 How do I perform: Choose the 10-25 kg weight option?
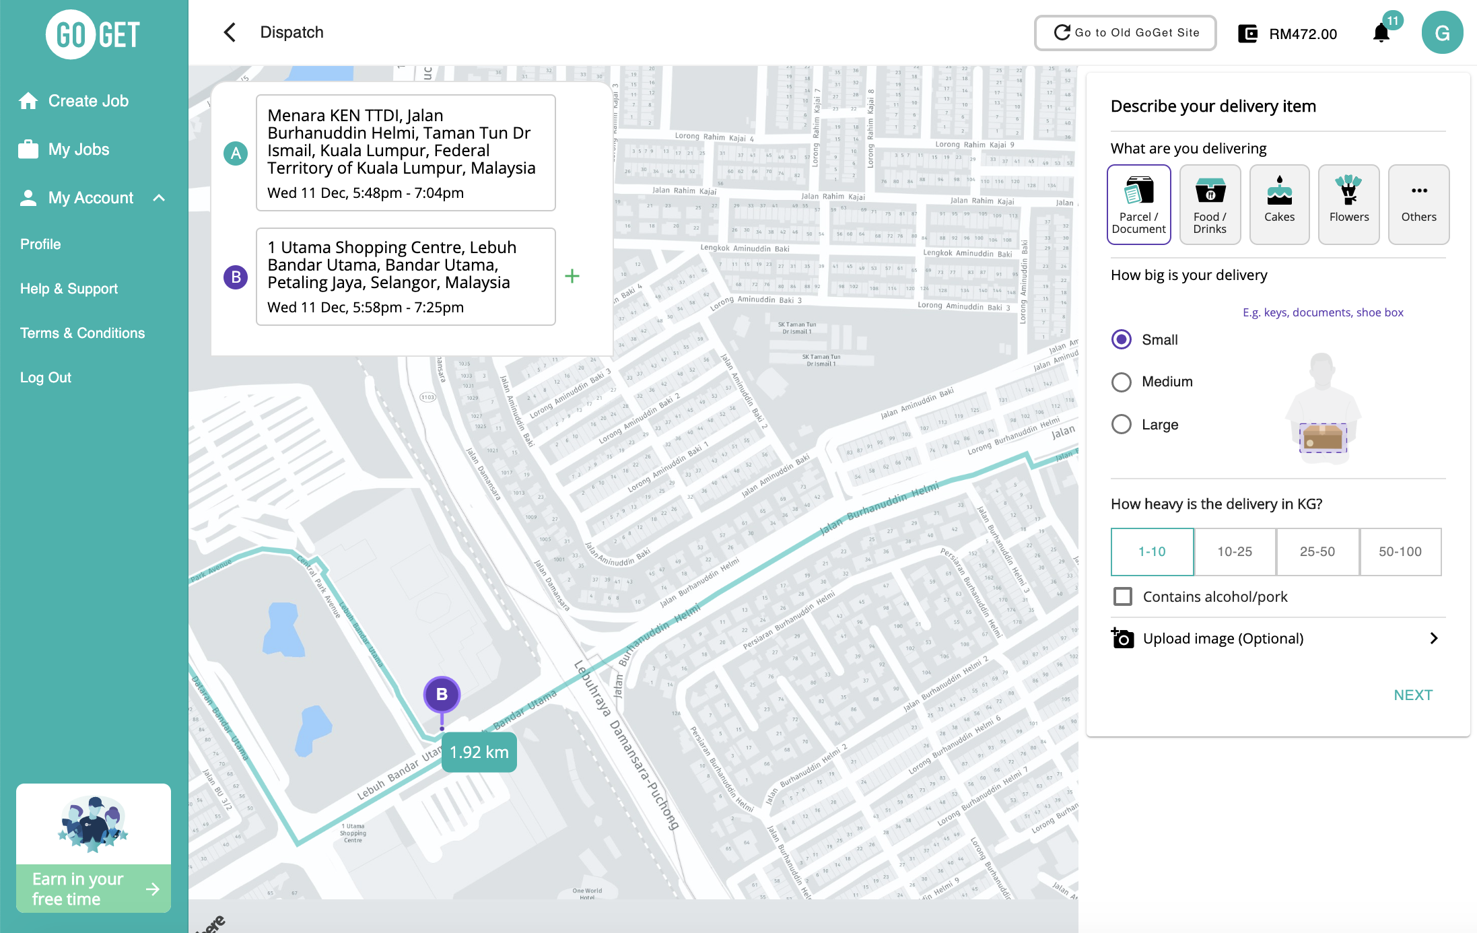pyautogui.click(x=1234, y=551)
